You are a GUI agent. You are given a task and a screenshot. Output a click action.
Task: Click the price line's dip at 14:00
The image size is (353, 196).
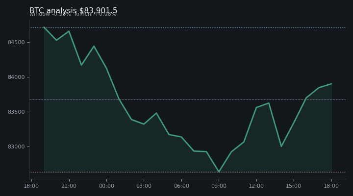coord(281,147)
